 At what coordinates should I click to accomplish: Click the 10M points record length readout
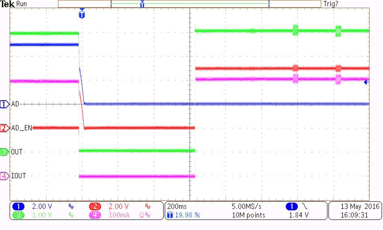click(x=248, y=215)
